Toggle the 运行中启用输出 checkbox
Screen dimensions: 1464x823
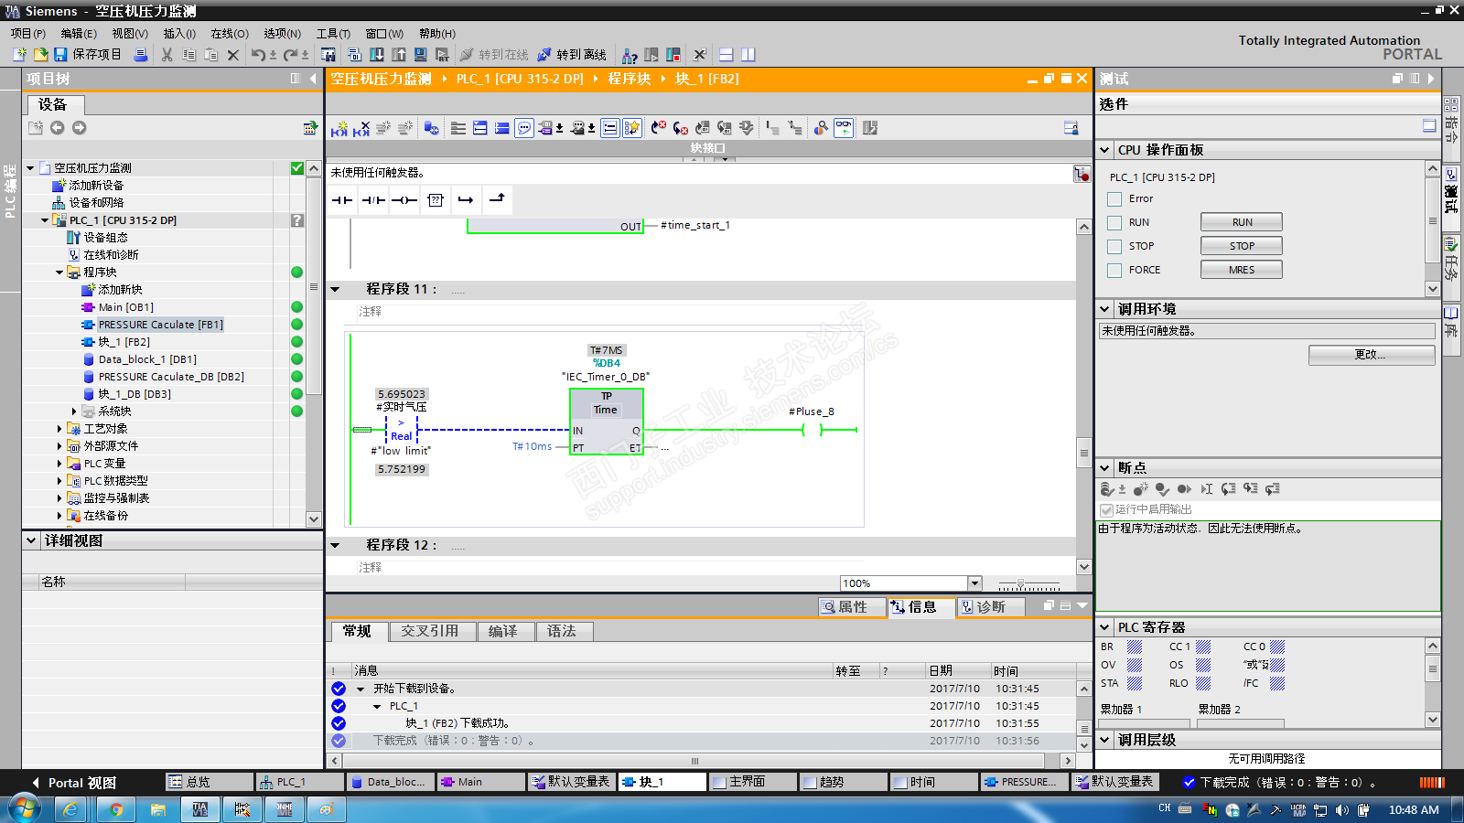coord(1107,510)
